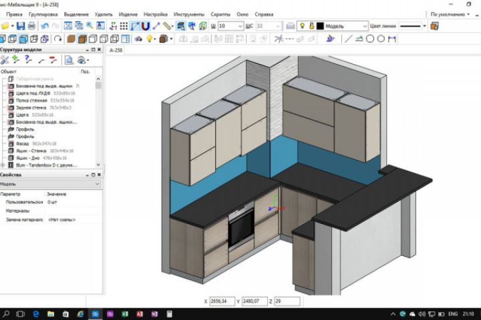Switch to the A-258 document tab

(116, 50)
